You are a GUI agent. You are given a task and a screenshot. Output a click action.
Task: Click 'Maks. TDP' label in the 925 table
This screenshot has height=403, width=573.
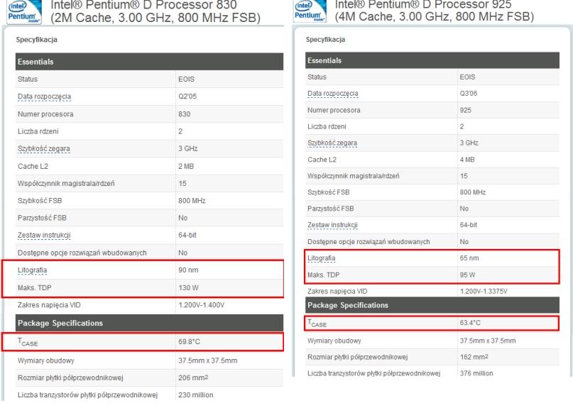pyautogui.click(x=323, y=275)
